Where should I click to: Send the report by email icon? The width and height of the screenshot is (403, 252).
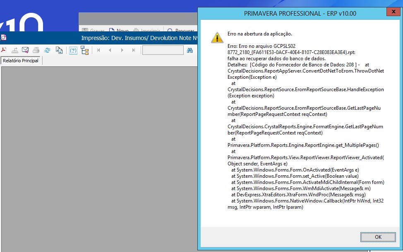coord(25,50)
